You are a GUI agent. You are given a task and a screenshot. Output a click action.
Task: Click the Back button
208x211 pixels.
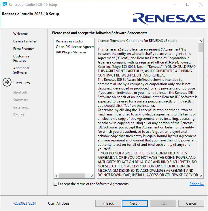coord(108,203)
